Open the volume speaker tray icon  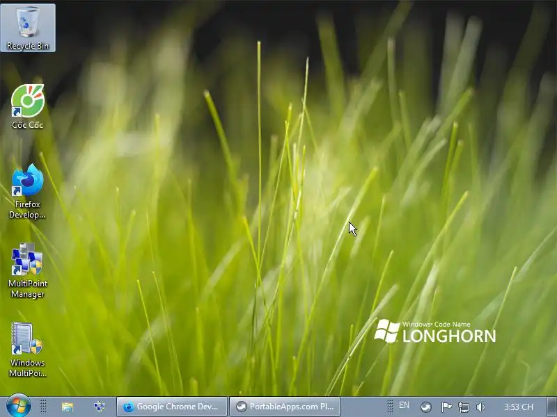point(480,407)
